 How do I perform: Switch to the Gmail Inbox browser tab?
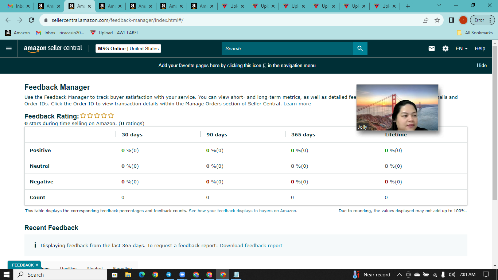coord(15,6)
